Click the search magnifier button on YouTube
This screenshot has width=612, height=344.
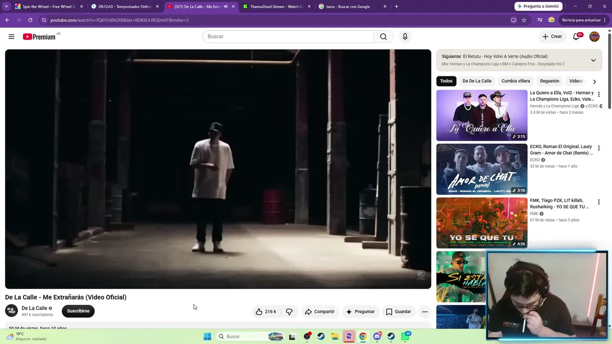[x=383, y=37]
